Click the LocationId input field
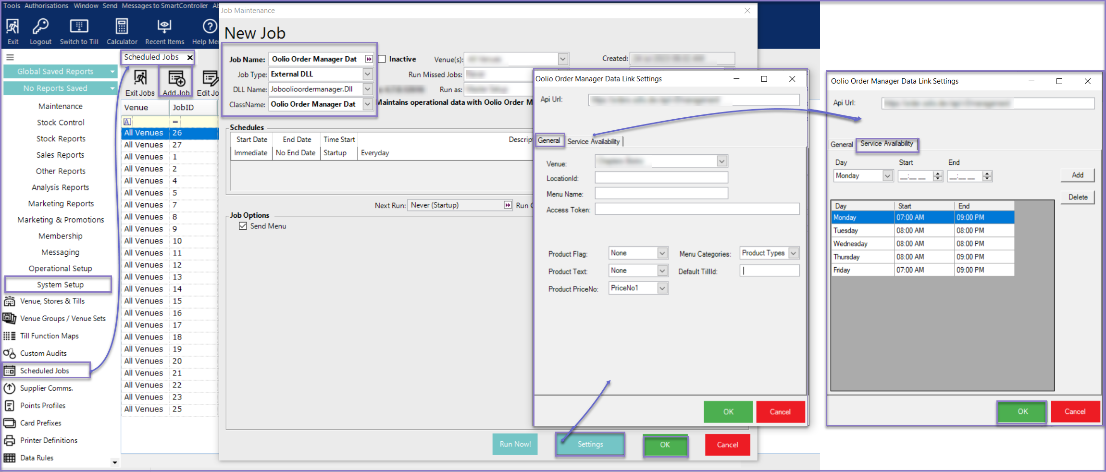This screenshot has width=1106, height=472. click(661, 178)
